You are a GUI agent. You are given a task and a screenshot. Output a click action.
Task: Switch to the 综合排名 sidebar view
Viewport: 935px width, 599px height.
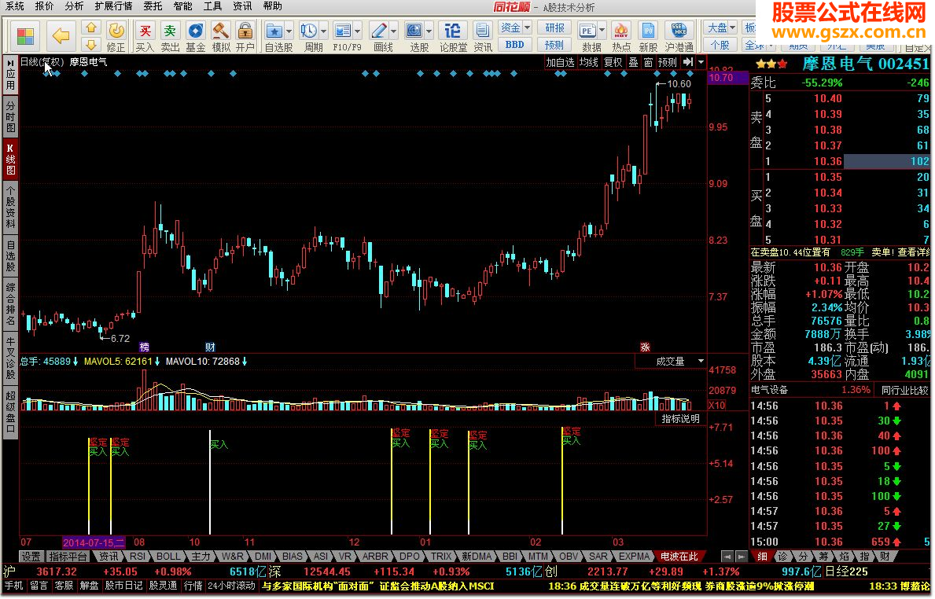[x=11, y=304]
